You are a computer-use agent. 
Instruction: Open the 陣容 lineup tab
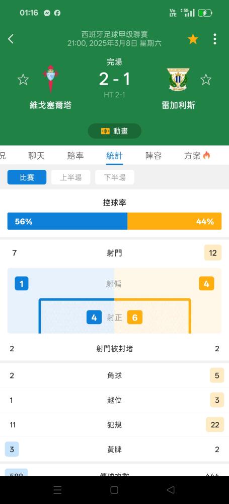coord(154,156)
